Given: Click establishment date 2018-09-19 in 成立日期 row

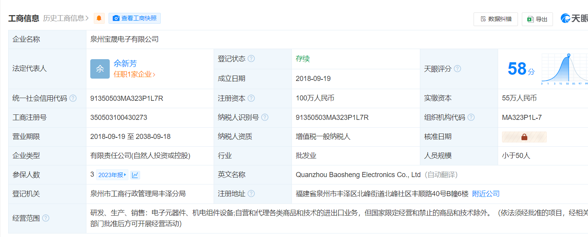Looking at the screenshot, I should pos(313,79).
